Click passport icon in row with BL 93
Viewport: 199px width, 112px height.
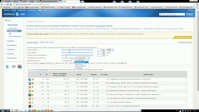[x=33, y=91]
